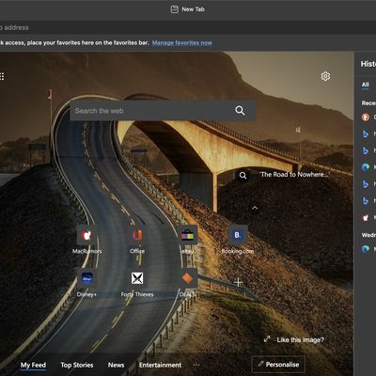Click the Like this image prompt
This screenshot has width=376, height=376.
(x=301, y=339)
